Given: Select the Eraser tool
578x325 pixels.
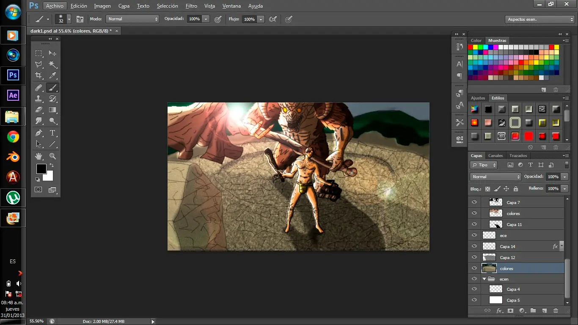Looking at the screenshot, I should (39, 110).
